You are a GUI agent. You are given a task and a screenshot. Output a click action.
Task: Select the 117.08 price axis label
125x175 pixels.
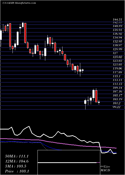pyautogui.click(x=118, y=72)
